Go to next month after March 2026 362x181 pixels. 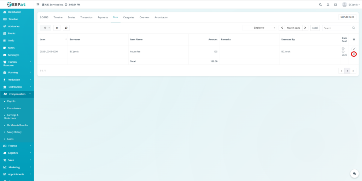coord(305,28)
